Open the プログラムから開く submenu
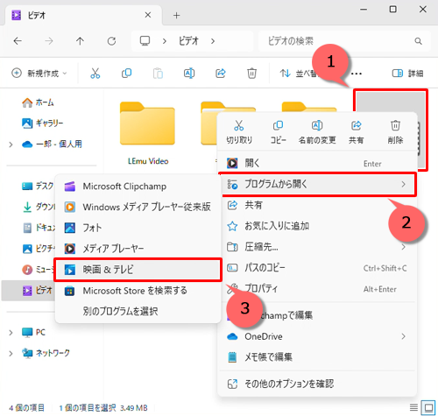This screenshot has height=416, width=438. pyautogui.click(x=318, y=185)
